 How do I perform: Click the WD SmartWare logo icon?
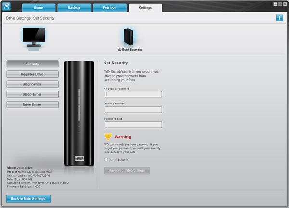6,6
